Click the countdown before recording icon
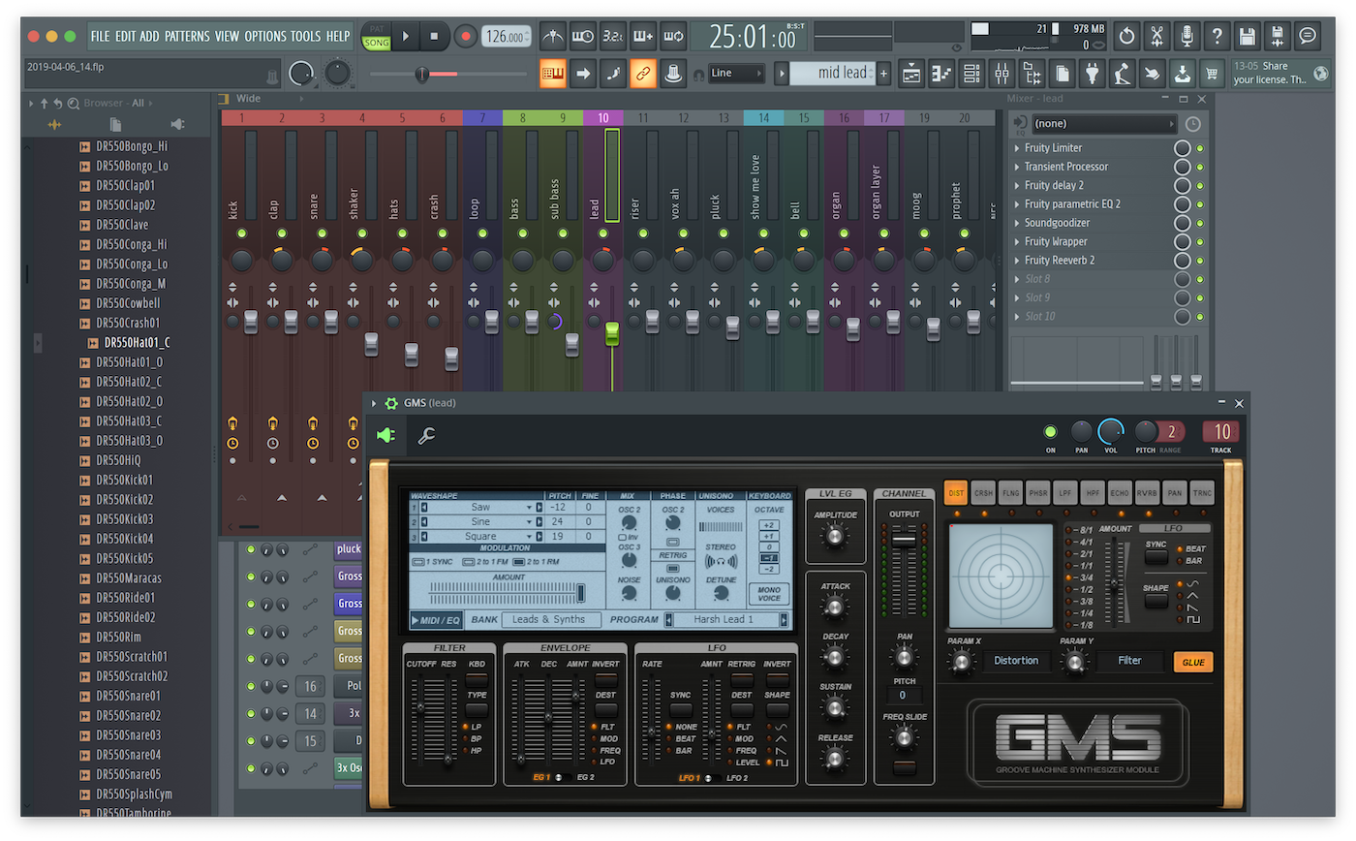Viewport: 1356px width, 841px height. pyautogui.click(x=613, y=37)
